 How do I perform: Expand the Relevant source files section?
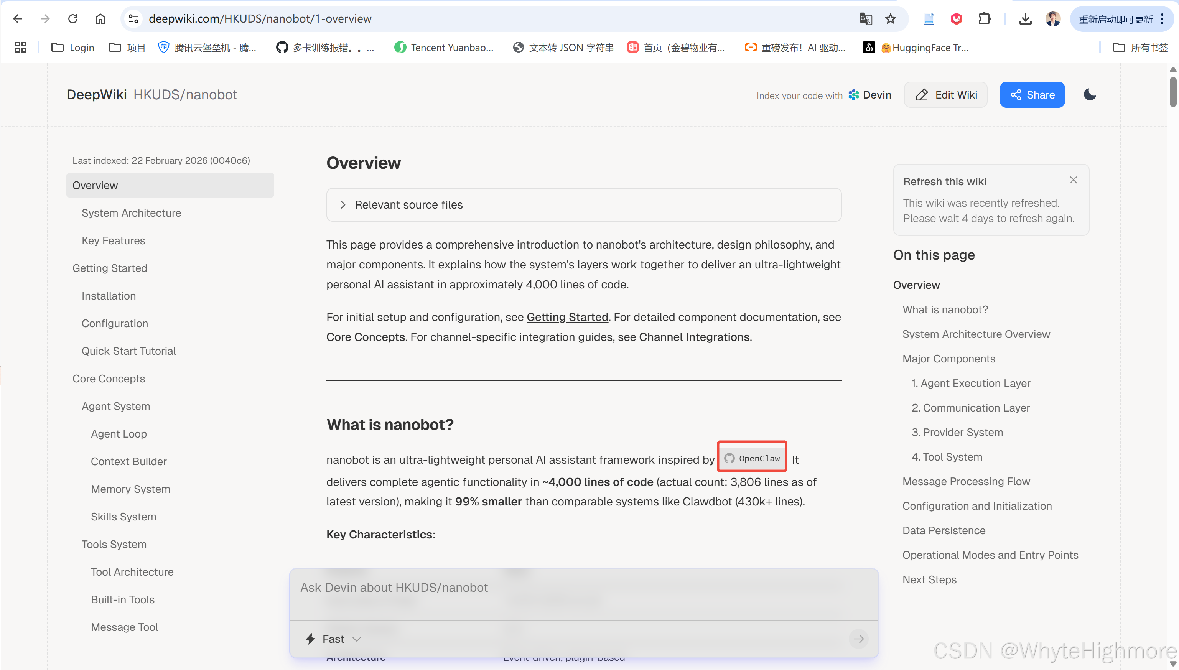(584, 205)
